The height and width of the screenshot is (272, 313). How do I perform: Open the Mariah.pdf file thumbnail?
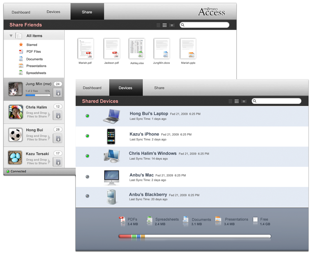coord(85,49)
